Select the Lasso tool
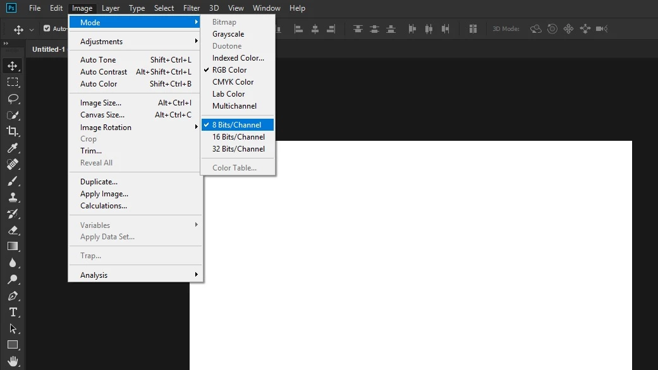The image size is (658, 370). click(13, 99)
